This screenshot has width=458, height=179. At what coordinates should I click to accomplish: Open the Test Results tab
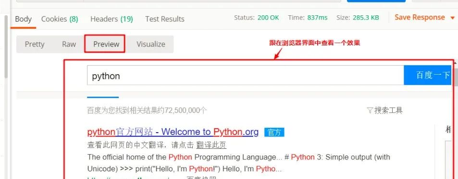(165, 19)
